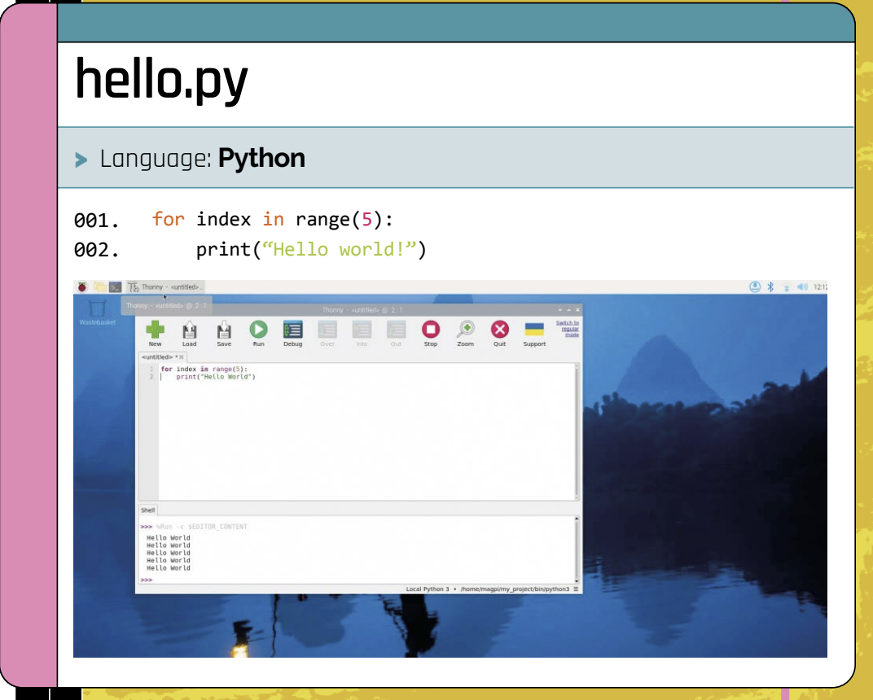Image resolution: width=873 pixels, height=700 pixels.
Task: Select the Shell tab
Action: tap(147, 510)
